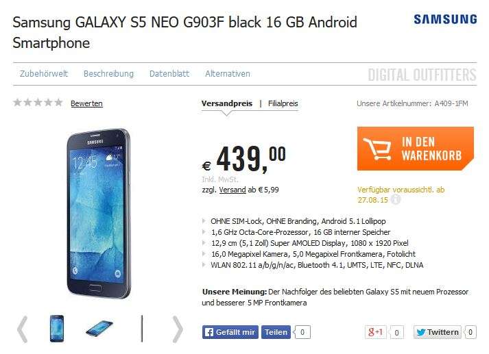The image size is (489, 354).
Task: Show previous thumbnail with left arrow
Action: click(23, 329)
